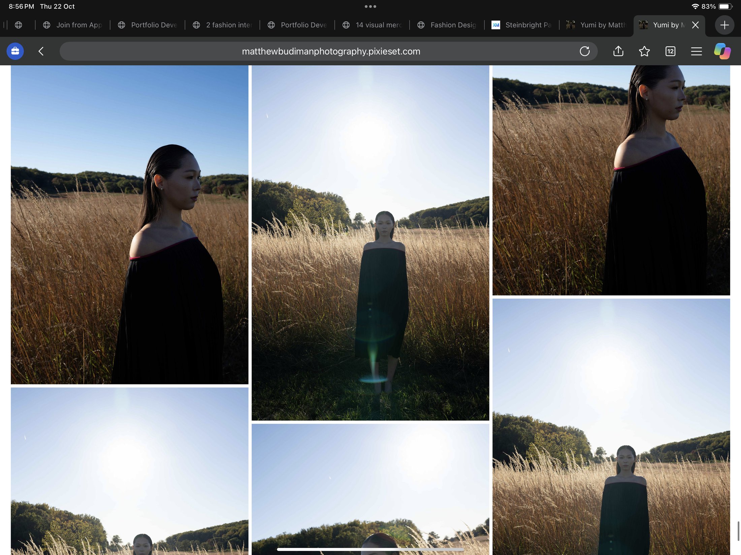Open the left profile portrait in grass
This screenshot has height=555, width=741.
130,224
